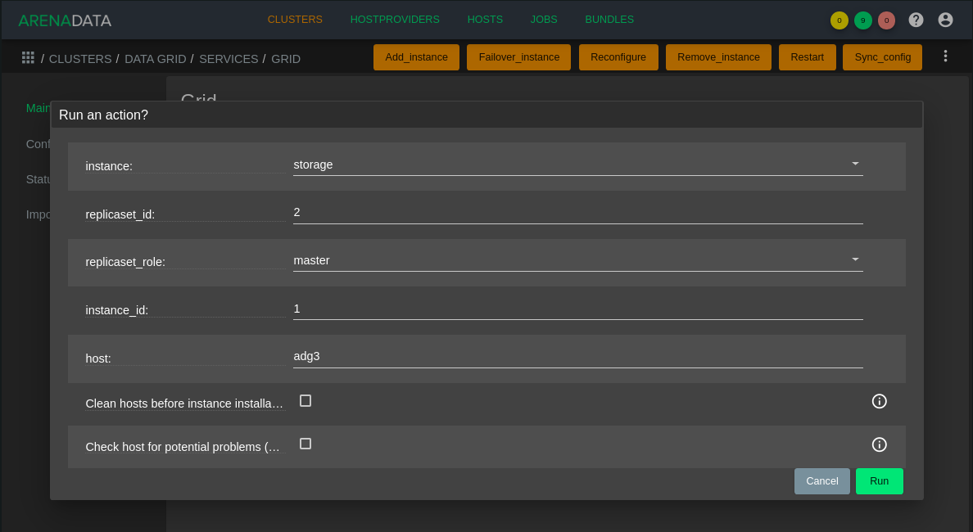The height and width of the screenshot is (532, 973).
Task: Open the user account icon
Action: point(945,20)
